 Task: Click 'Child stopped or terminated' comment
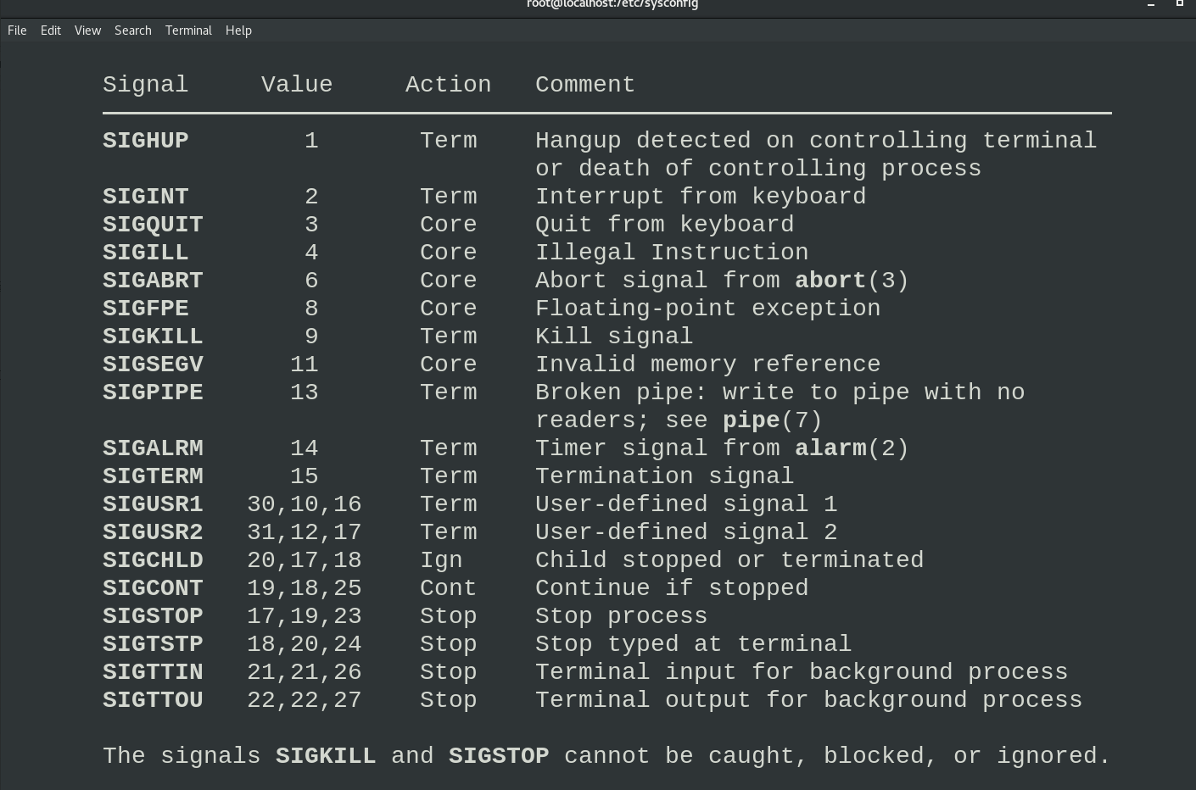(729, 560)
